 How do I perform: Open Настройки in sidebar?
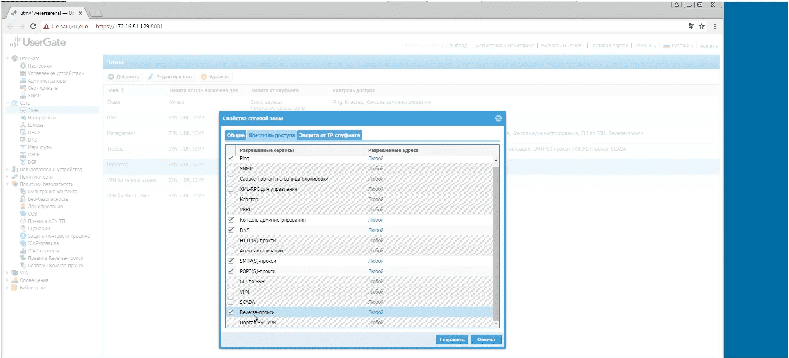pyautogui.click(x=39, y=66)
